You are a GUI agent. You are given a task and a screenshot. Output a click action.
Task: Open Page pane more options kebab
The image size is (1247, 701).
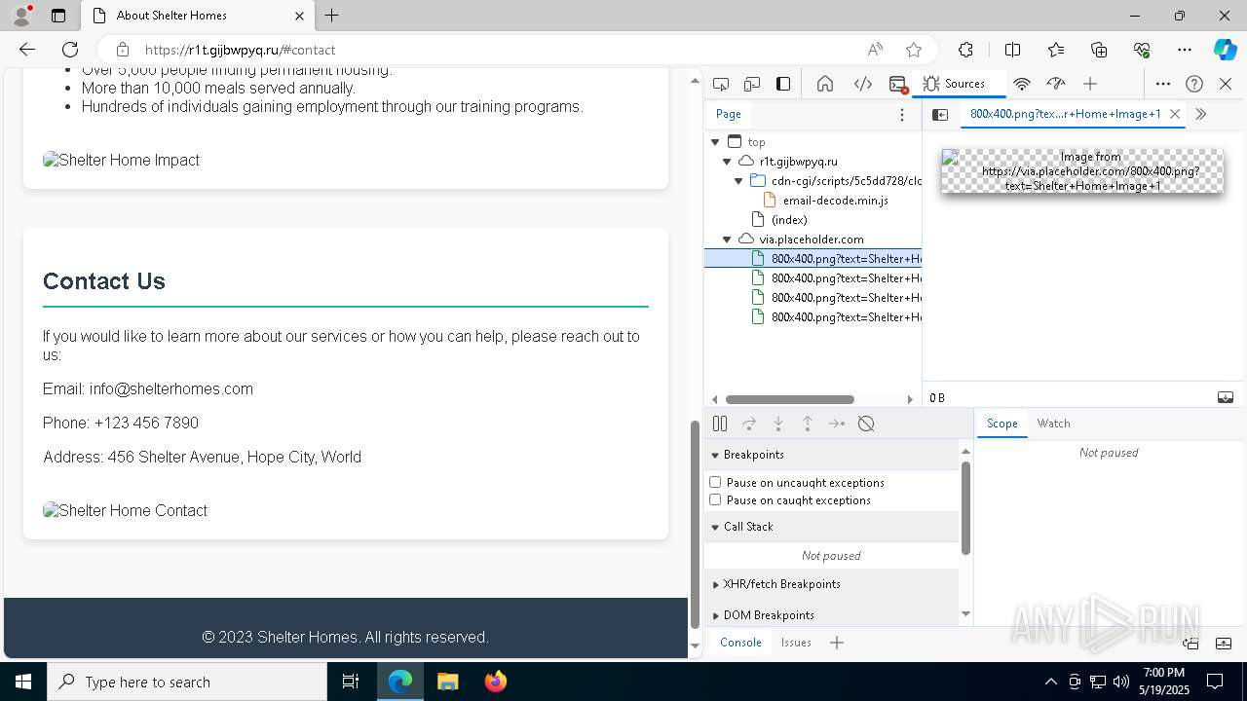coord(902,115)
